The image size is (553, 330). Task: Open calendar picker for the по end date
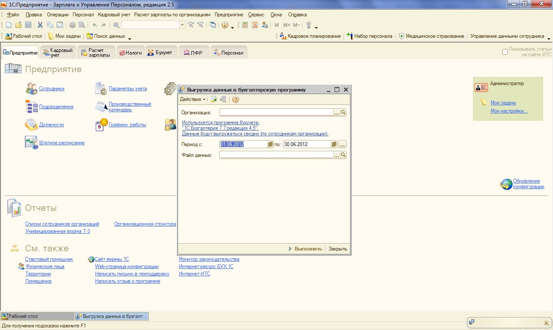click(334, 144)
